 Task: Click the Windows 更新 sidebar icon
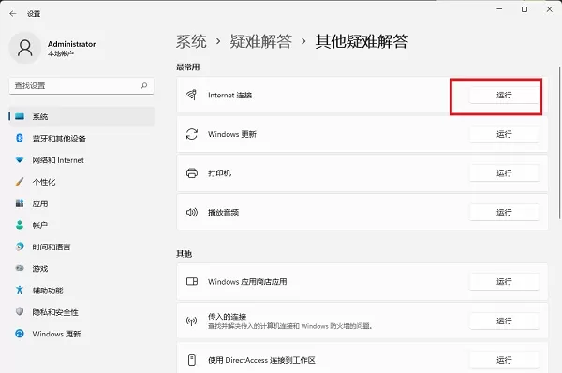point(20,334)
